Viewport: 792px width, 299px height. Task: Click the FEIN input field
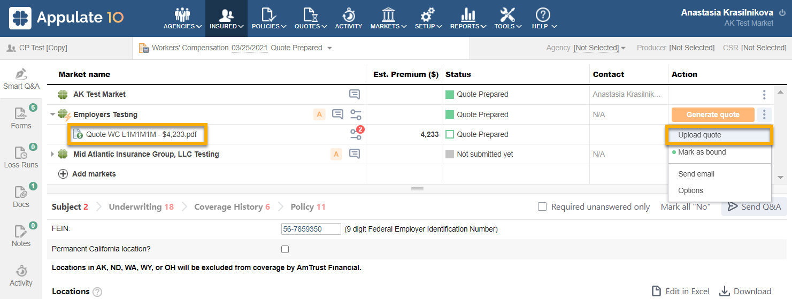coord(311,229)
